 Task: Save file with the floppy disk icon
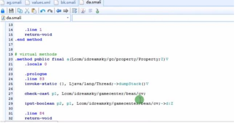[x=11, y=11]
